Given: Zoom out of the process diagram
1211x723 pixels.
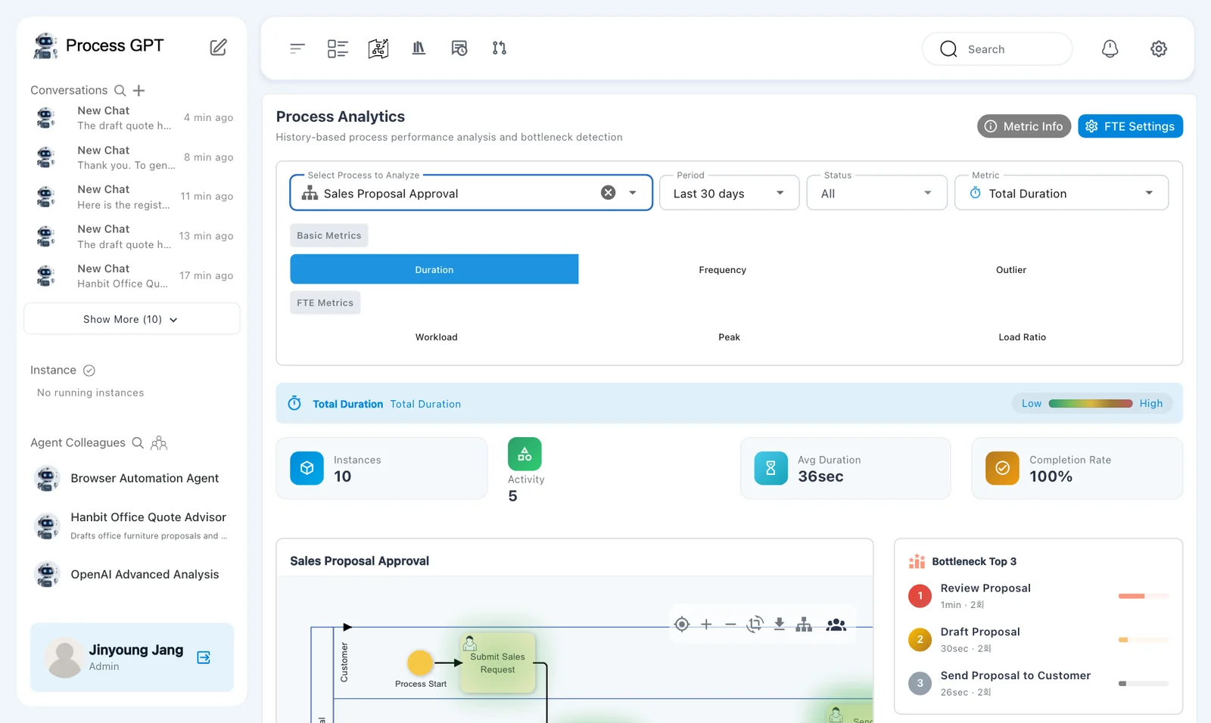Looking at the screenshot, I should pos(730,625).
